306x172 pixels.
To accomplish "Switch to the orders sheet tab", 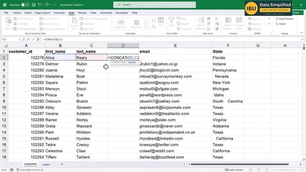I will (46, 164).
